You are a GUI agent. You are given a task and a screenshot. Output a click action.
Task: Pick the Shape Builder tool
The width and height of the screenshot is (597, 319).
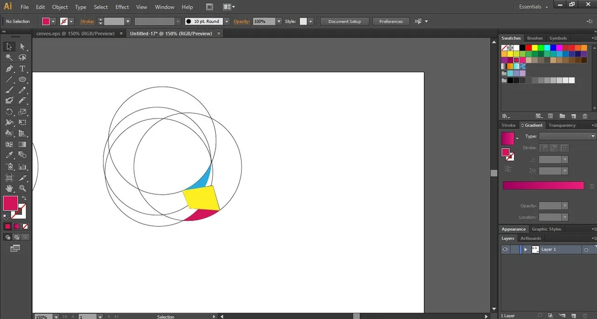[9, 134]
